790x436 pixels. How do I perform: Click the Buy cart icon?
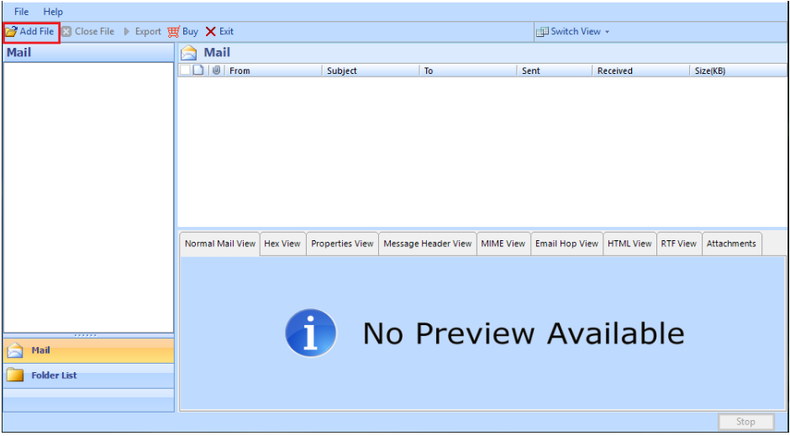coord(174,32)
